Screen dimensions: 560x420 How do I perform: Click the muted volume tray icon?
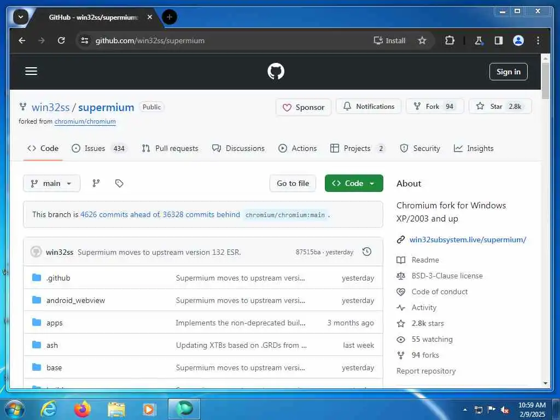(505, 410)
